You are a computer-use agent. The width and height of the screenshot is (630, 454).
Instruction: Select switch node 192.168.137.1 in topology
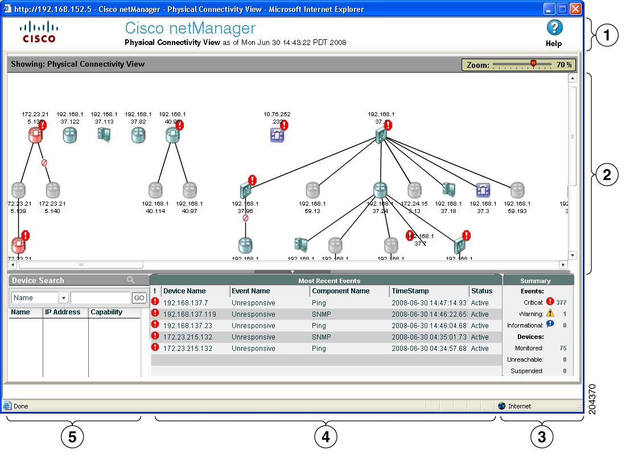[x=380, y=136]
